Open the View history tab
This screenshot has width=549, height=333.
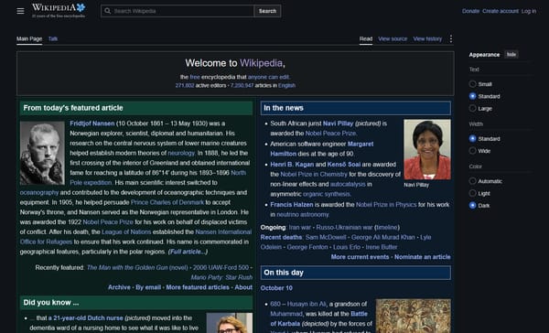click(427, 38)
